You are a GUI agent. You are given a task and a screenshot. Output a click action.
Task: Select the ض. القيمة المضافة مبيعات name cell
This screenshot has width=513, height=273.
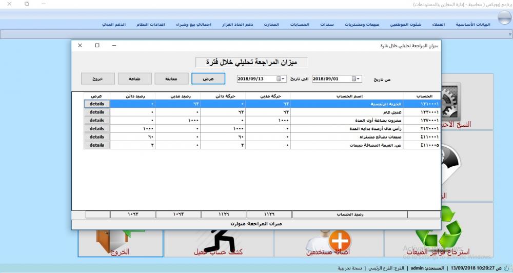(347, 145)
